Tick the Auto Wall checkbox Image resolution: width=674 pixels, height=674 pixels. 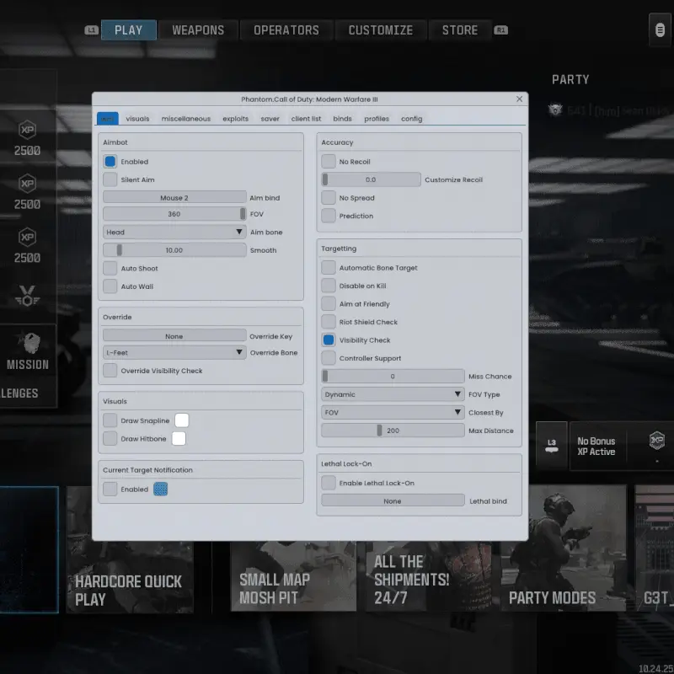click(x=110, y=286)
